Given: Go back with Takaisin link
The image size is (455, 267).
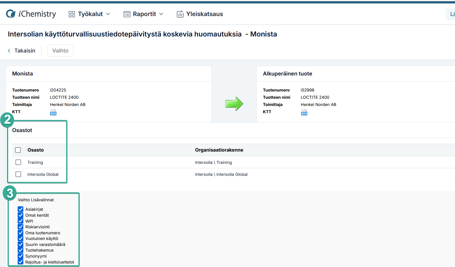Looking at the screenshot, I should tap(21, 51).
